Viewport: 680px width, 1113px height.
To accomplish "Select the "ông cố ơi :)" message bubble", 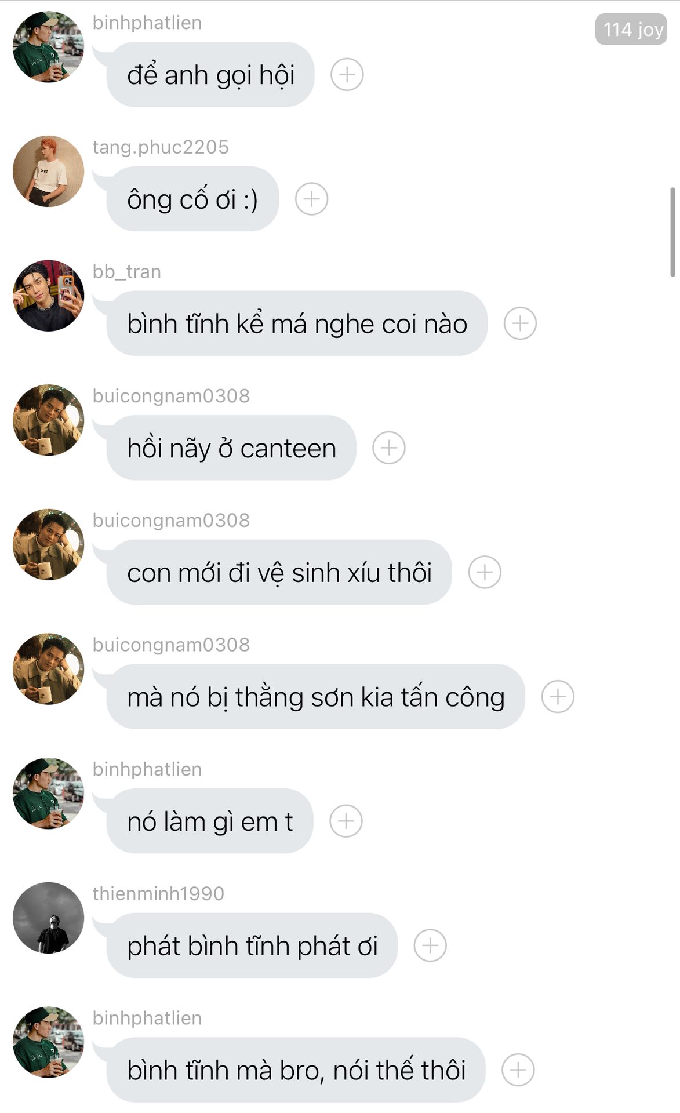I will click(192, 199).
